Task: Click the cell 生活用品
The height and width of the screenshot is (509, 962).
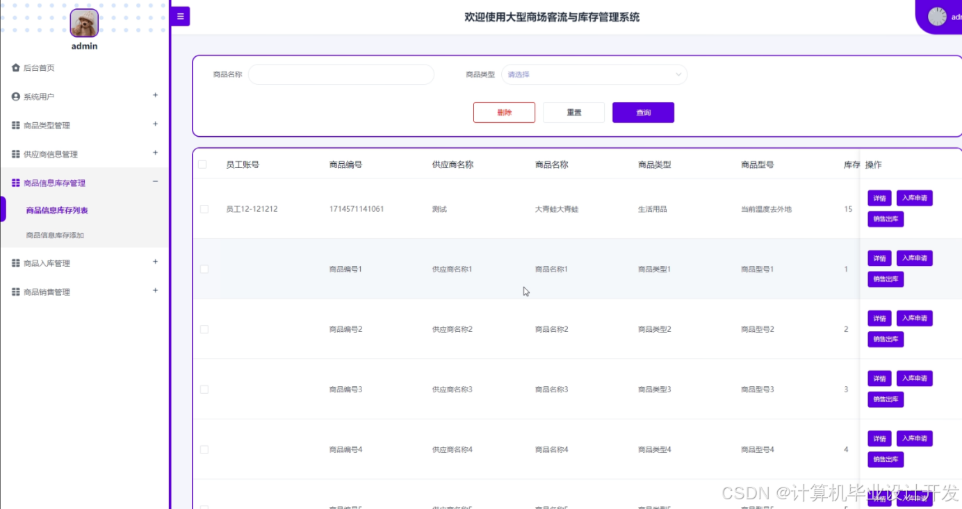Action: coord(653,209)
